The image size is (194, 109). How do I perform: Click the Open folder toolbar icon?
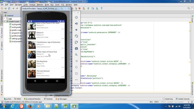click(x=2, y=8)
